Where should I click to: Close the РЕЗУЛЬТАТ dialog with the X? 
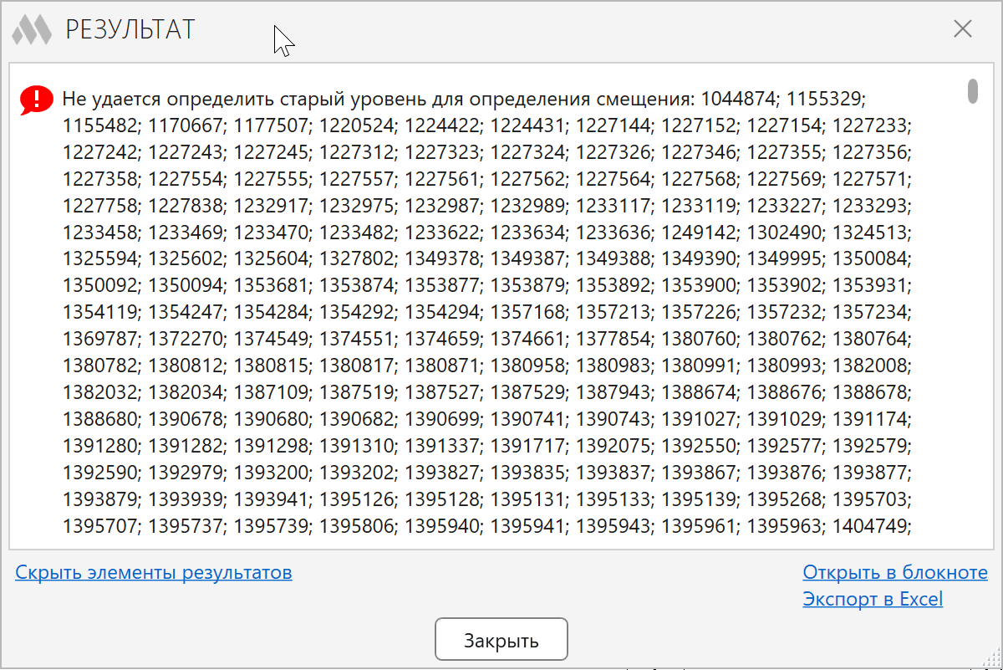click(x=963, y=29)
